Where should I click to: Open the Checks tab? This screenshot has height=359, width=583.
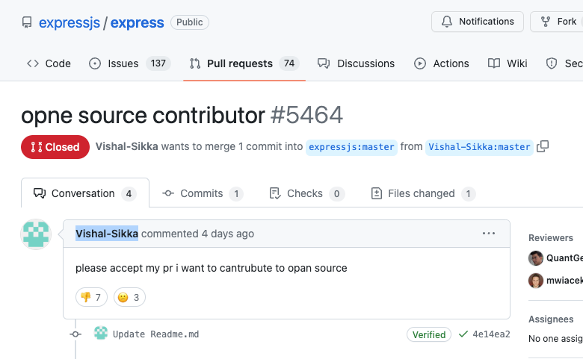[306, 193]
